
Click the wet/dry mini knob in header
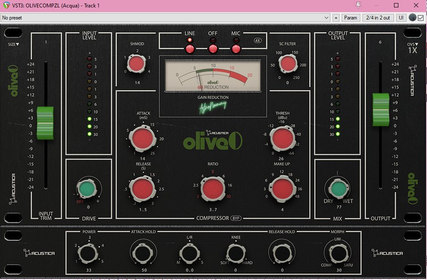coord(413,18)
